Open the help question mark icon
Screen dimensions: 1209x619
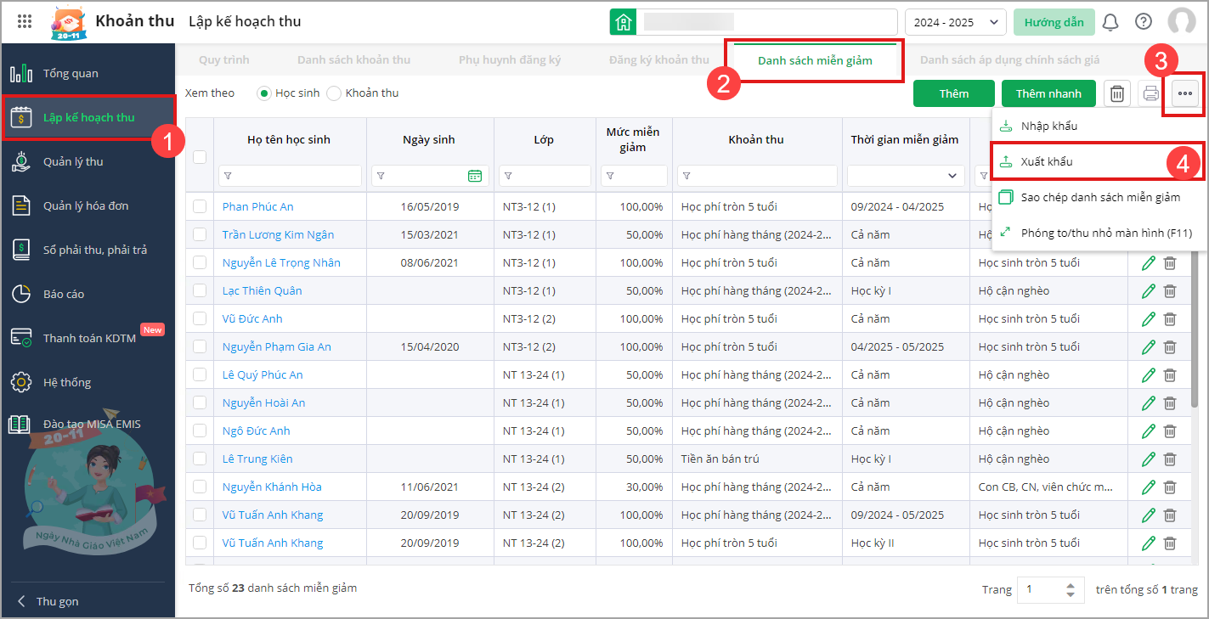point(1144,22)
